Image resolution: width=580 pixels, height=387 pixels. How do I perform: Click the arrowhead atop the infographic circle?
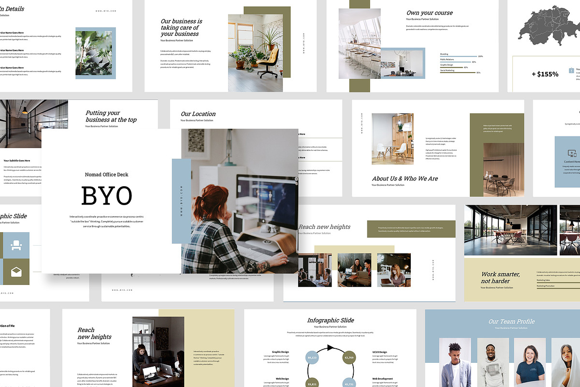330,347
